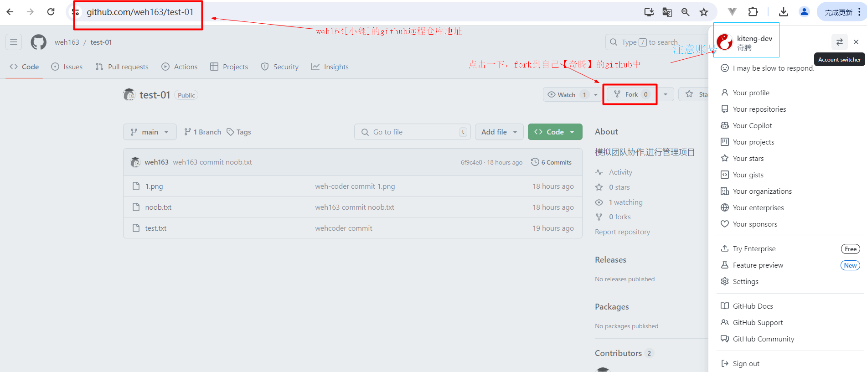867x372 pixels.
Task: Switch to Pull requests tab
Action: point(122,67)
